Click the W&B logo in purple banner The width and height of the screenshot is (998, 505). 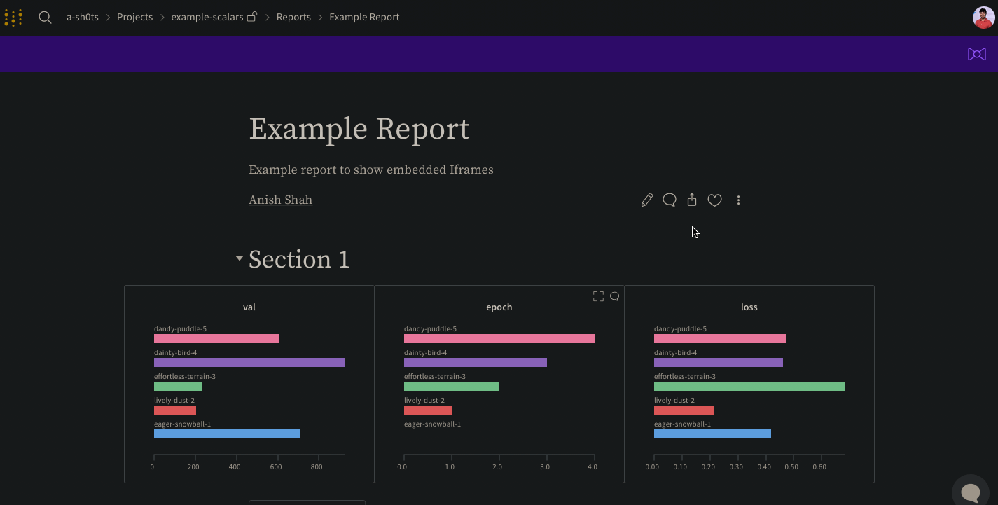[x=976, y=54]
